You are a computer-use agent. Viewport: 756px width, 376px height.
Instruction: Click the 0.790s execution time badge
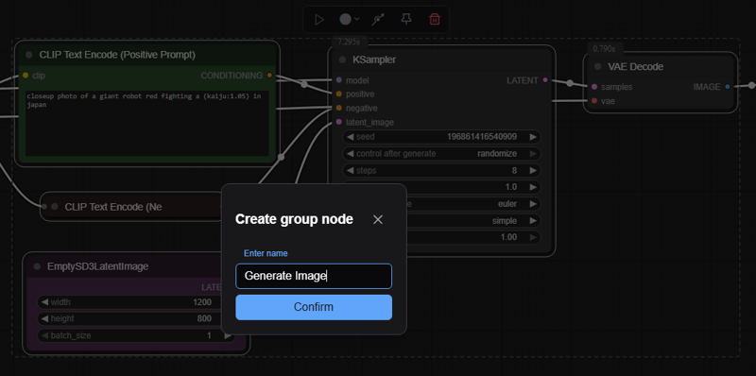[604, 49]
